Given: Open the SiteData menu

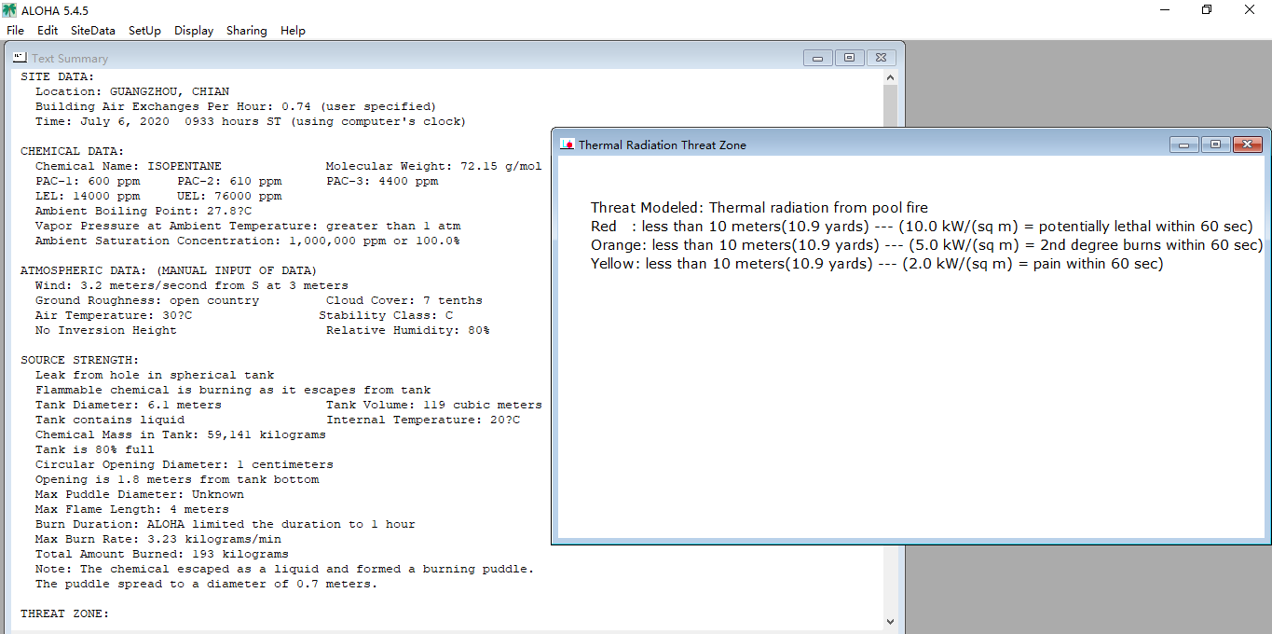Looking at the screenshot, I should pos(93,31).
